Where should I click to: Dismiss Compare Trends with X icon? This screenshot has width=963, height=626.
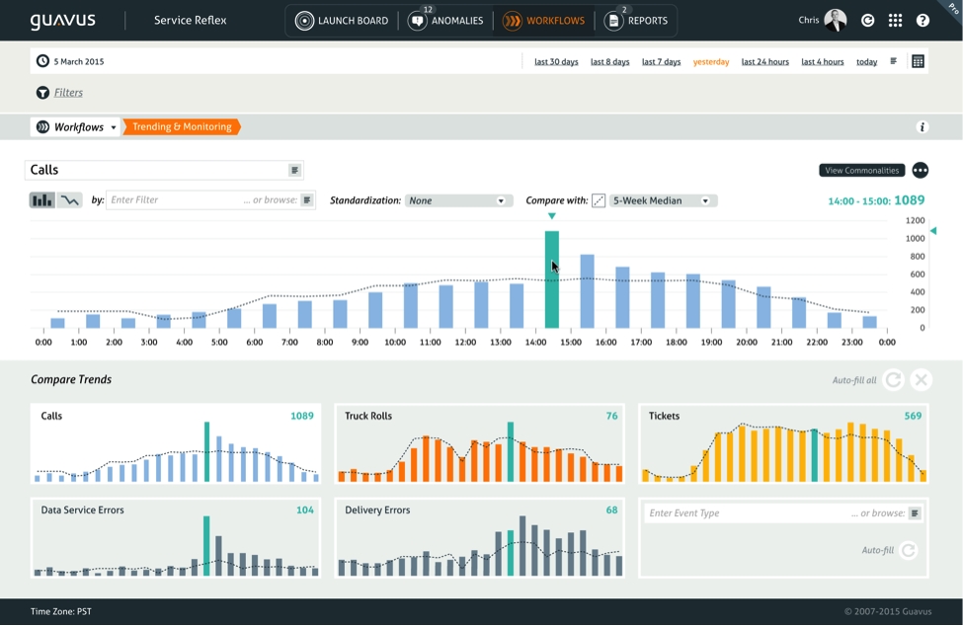coord(921,380)
